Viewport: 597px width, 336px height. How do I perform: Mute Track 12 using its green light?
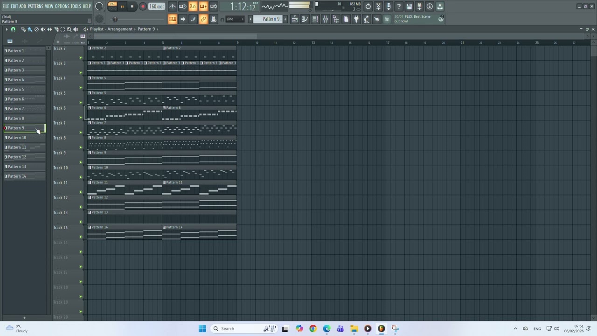coord(81,207)
